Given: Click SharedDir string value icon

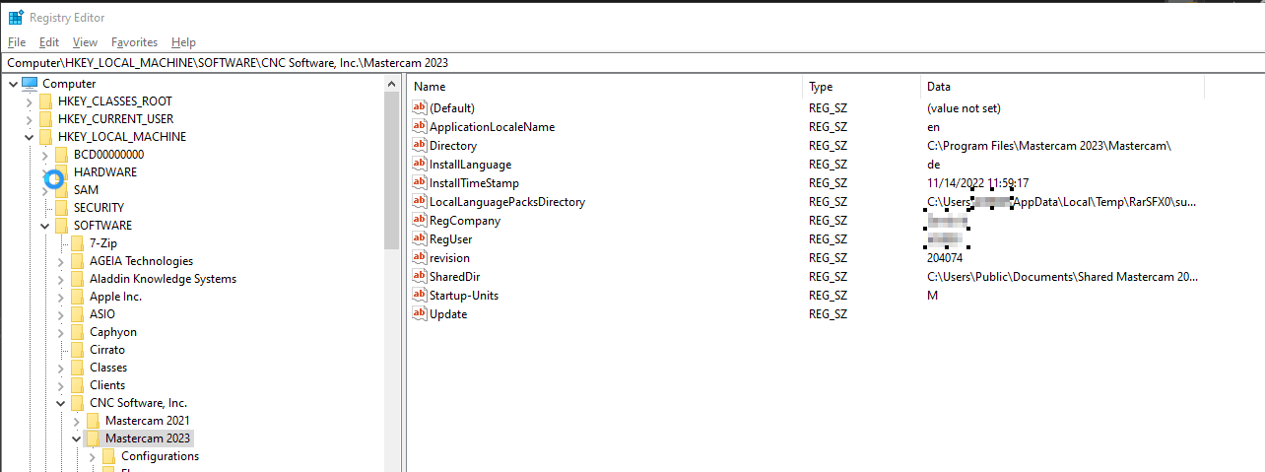Looking at the screenshot, I should (x=419, y=276).
